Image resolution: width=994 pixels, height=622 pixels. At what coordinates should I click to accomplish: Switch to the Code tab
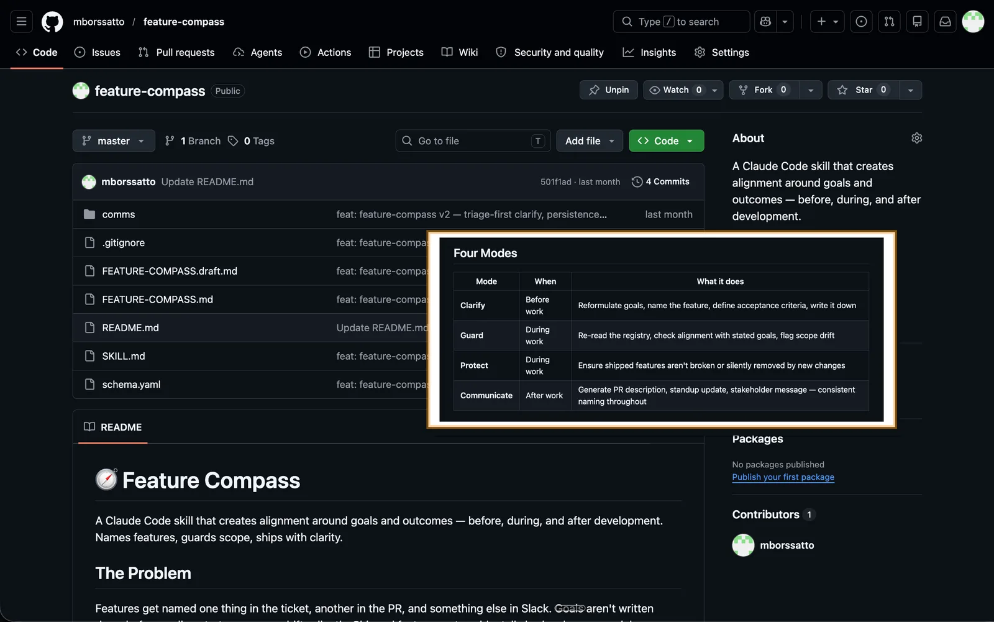click(37, 53)
